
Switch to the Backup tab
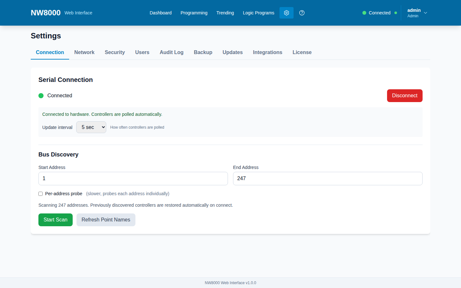[x=203, y=52]
